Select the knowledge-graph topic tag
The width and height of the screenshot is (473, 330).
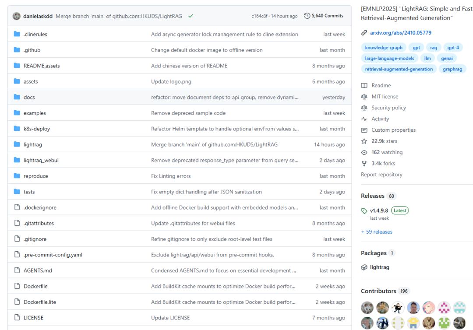pos(383,47)
